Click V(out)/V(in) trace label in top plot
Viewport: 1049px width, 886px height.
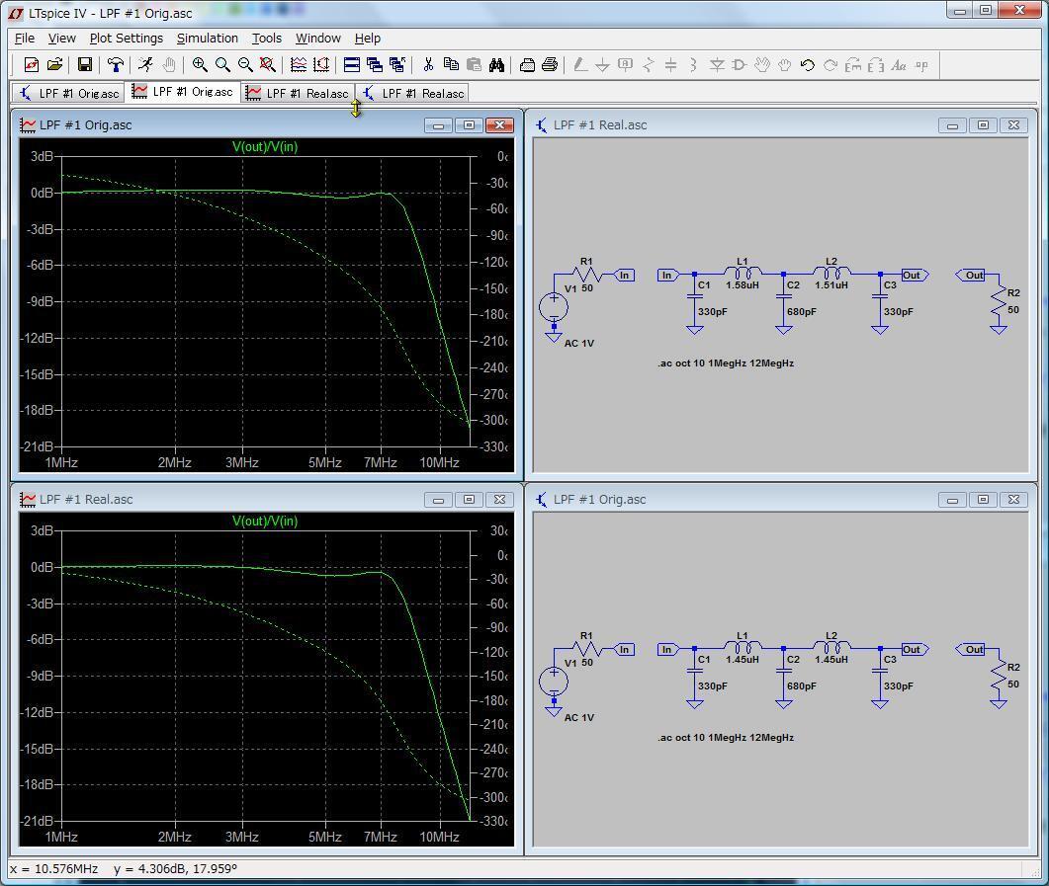click(265, 147)
